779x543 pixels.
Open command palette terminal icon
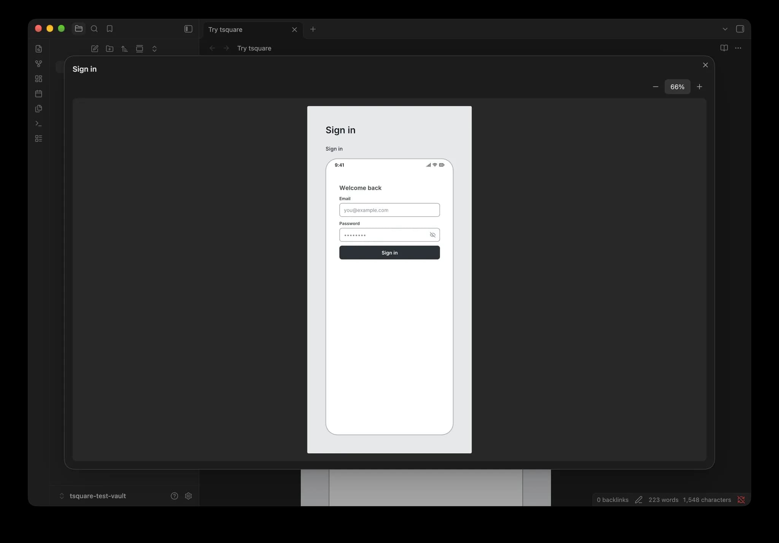click(38, 124)
